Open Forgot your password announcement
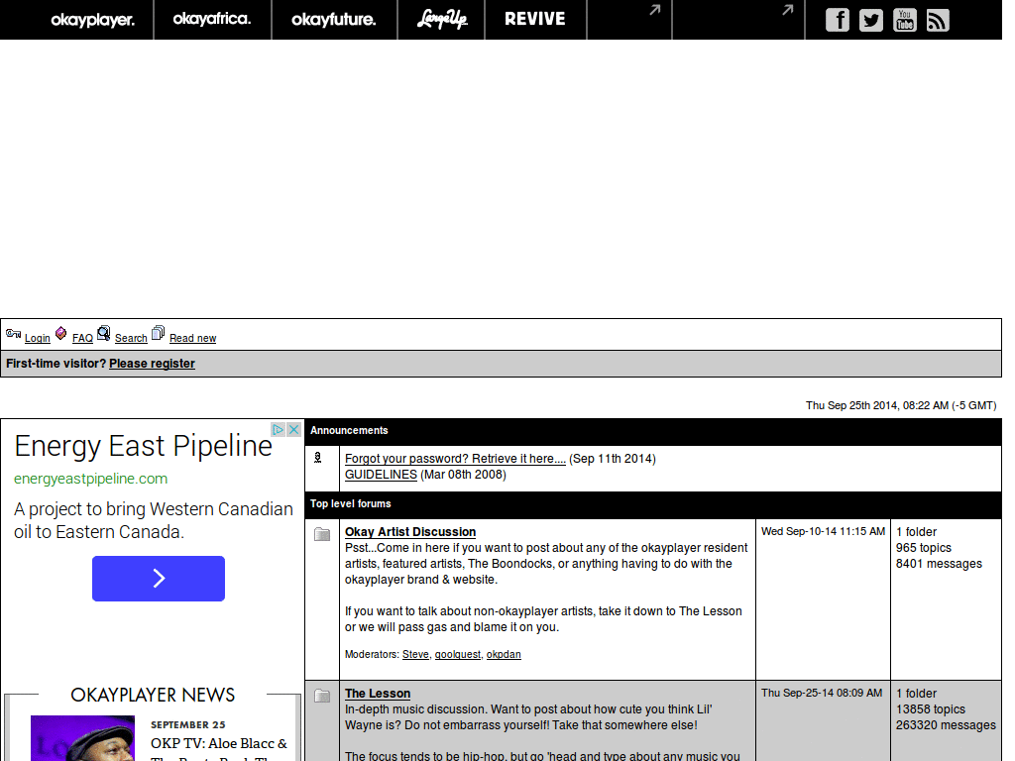 click(x=455, y=459)
